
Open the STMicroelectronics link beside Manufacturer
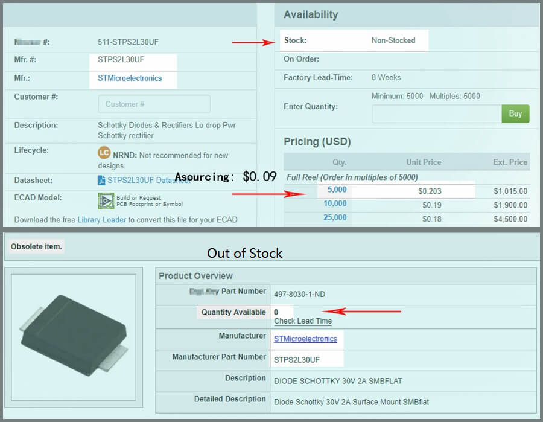(x=305, y=339)
